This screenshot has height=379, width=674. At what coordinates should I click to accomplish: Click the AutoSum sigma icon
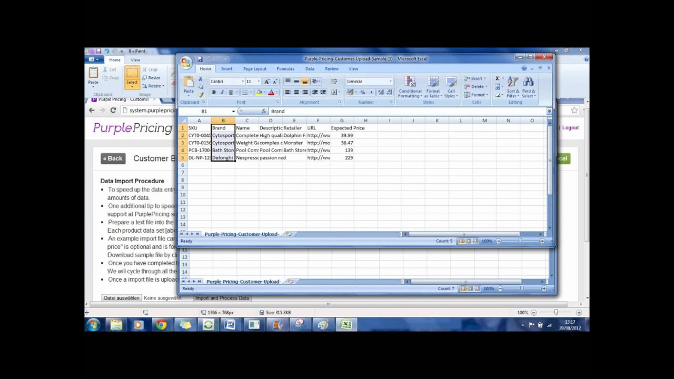pyautogui.click(x=498, y=78)
